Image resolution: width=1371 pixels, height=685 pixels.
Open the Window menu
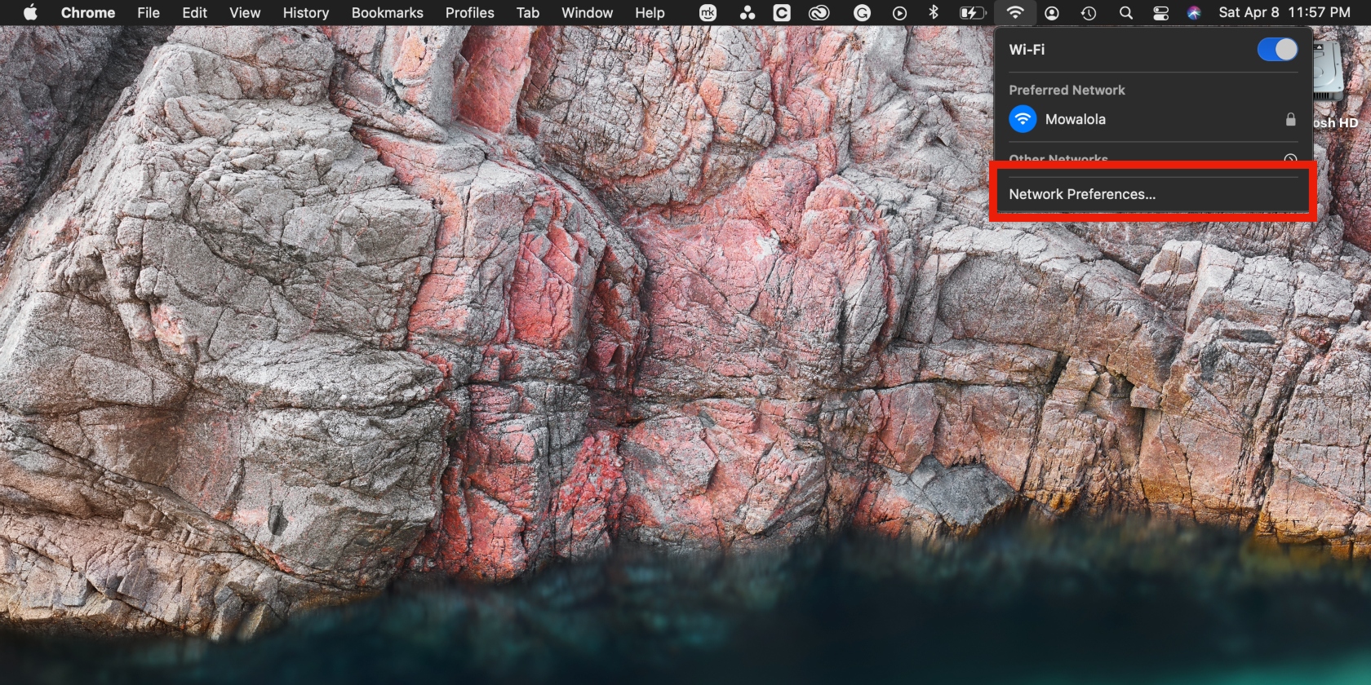pyautogui.click(x=587, y=12)
